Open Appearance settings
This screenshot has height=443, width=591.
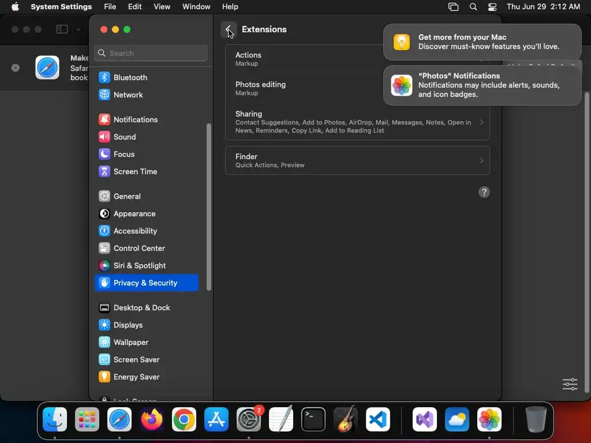pyautogui.click(x=147, y=213)
